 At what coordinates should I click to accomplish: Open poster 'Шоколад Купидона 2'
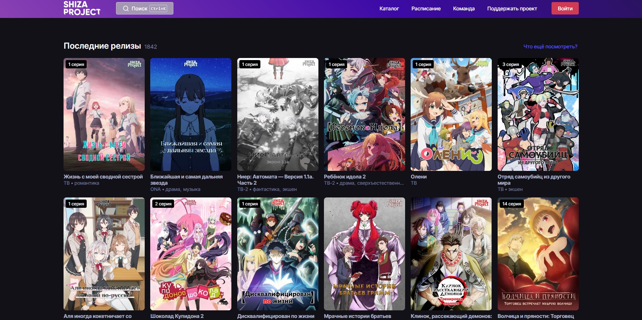click(191, 254)
